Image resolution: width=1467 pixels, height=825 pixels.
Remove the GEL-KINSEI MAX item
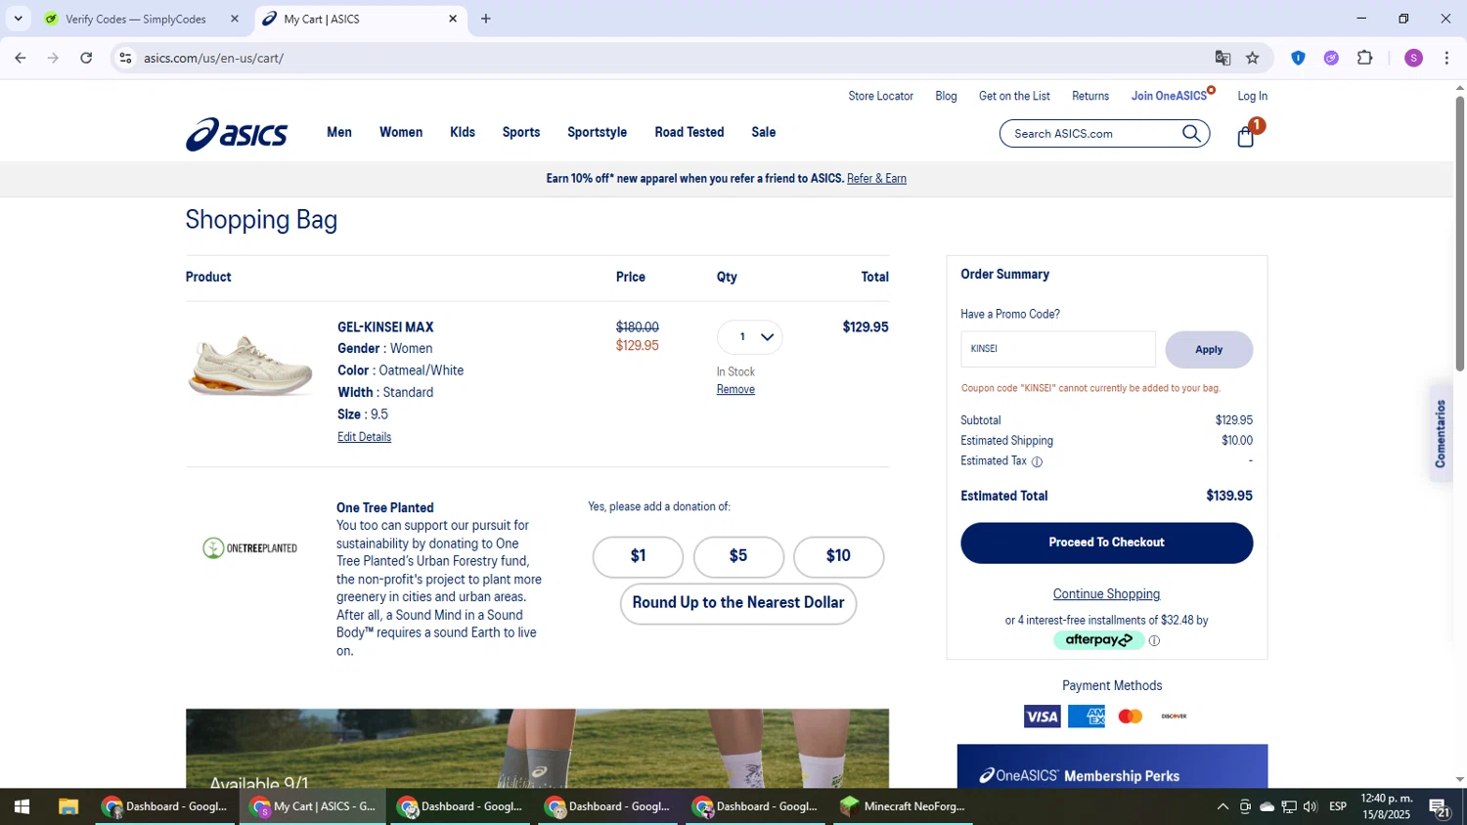point(735,389)
